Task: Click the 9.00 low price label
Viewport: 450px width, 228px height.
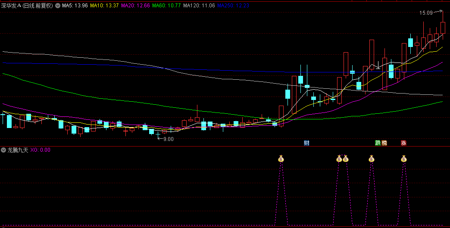Action: tap(169, 139)
